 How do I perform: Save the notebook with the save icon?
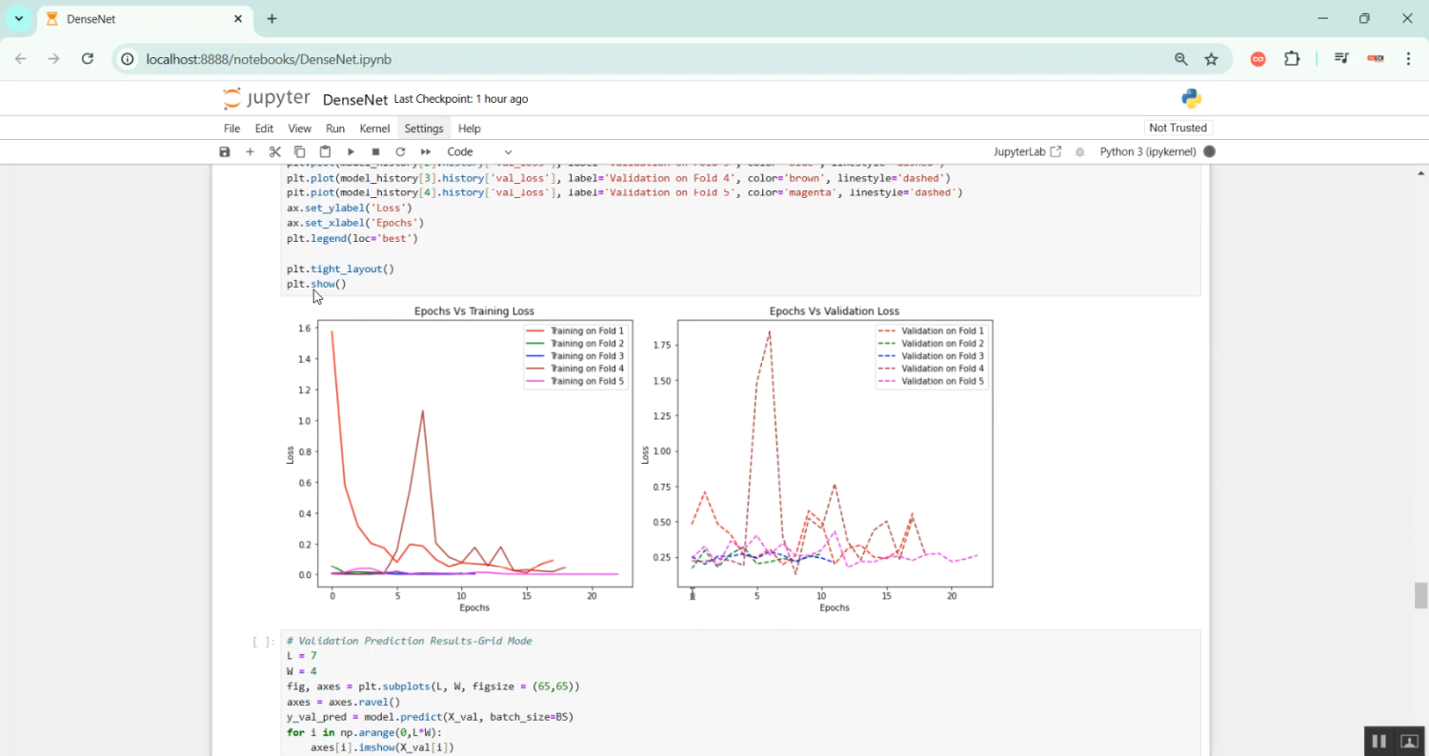click(225, 152)
